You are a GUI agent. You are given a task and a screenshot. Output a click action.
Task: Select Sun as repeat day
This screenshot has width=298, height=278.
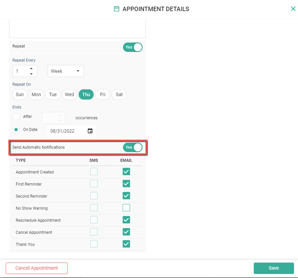[x=19, y=94]
